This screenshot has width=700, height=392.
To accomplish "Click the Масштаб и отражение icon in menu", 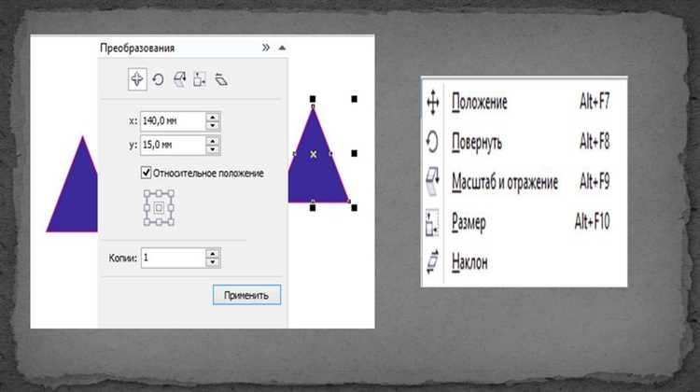I will (x=432, y=182).
